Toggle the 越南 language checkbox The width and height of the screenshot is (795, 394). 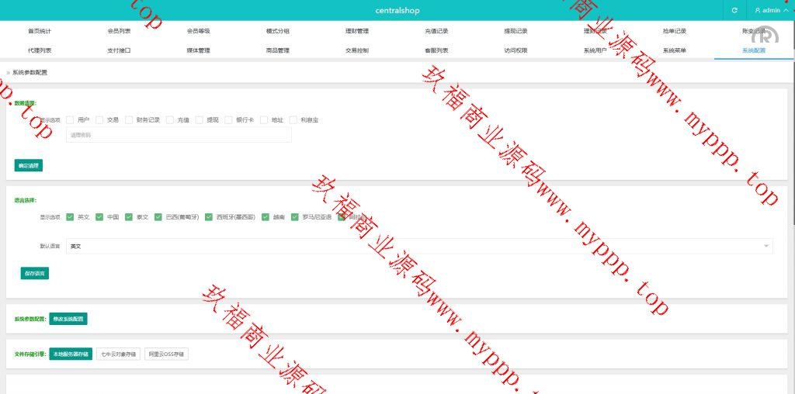point(266,217)
